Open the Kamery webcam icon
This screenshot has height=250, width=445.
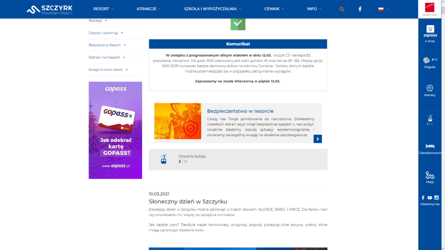point(429,88)
